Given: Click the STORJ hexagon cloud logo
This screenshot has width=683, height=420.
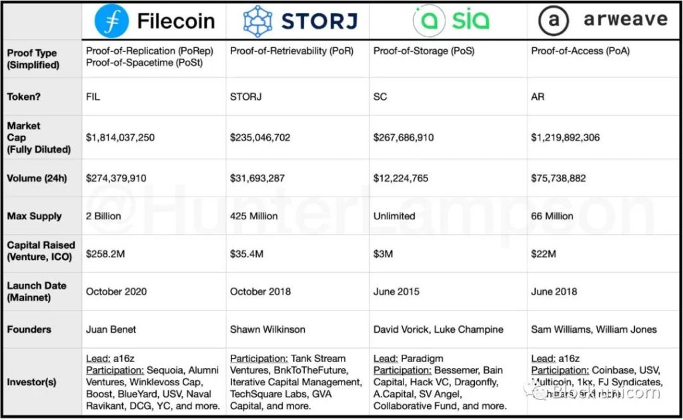Looking at the screenshot, I should click(x=257, y=21).
